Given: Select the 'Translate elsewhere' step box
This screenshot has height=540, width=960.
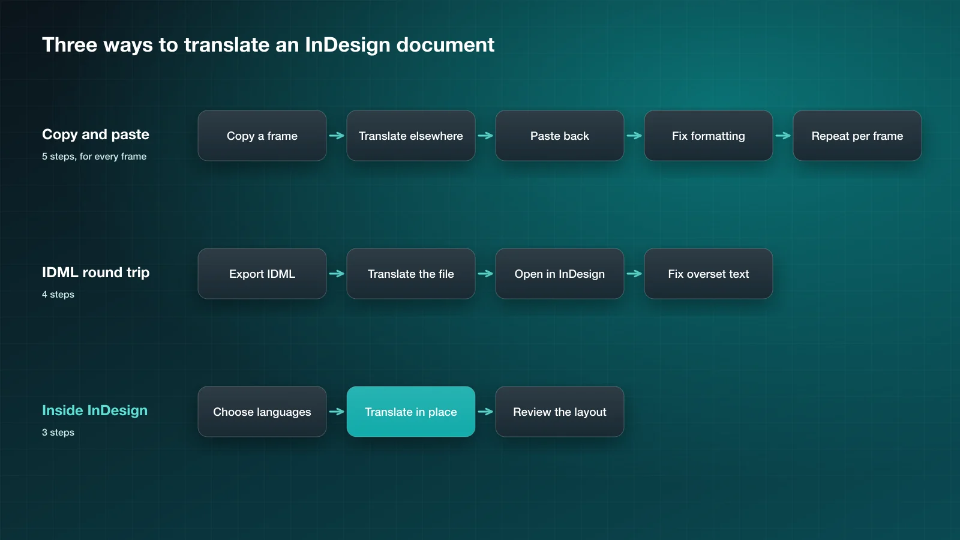Looking at the screenshot, I should click(411, 136).
